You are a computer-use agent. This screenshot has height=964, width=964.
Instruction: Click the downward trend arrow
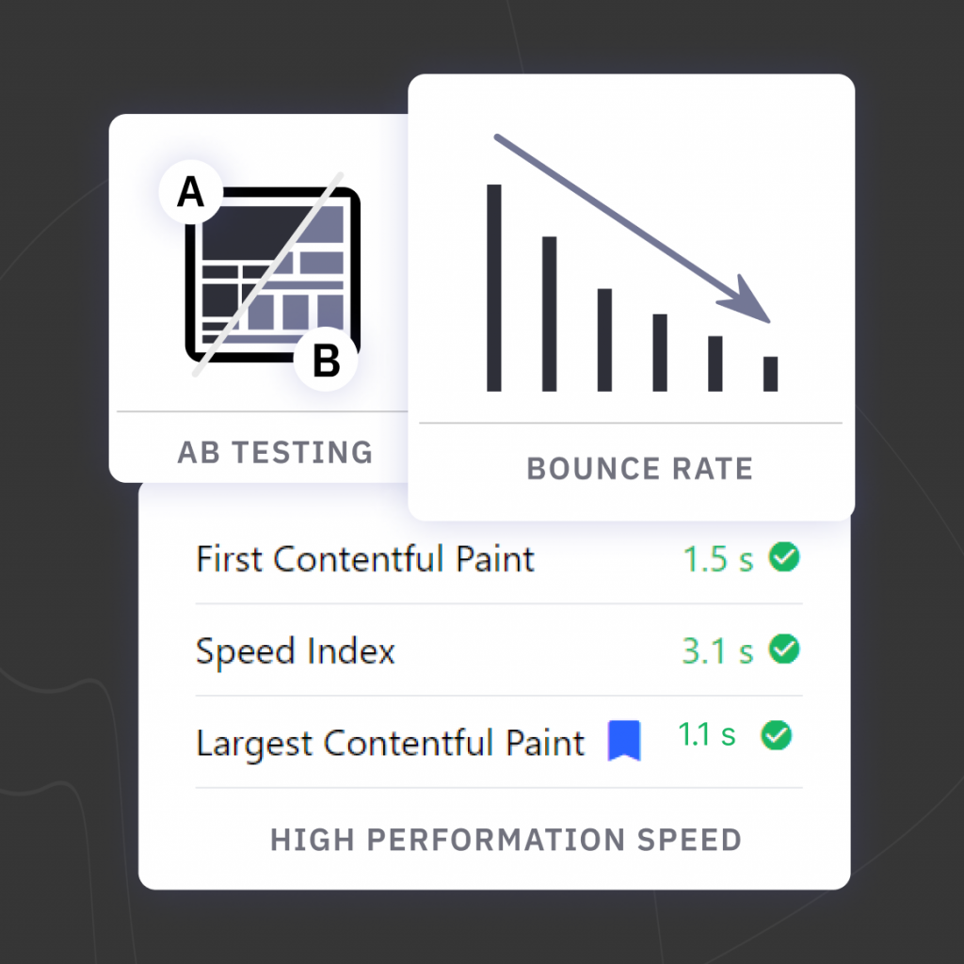(x=632, y=228)
